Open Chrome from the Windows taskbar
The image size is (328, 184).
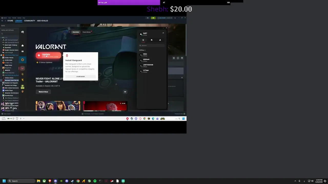point(78,181)
